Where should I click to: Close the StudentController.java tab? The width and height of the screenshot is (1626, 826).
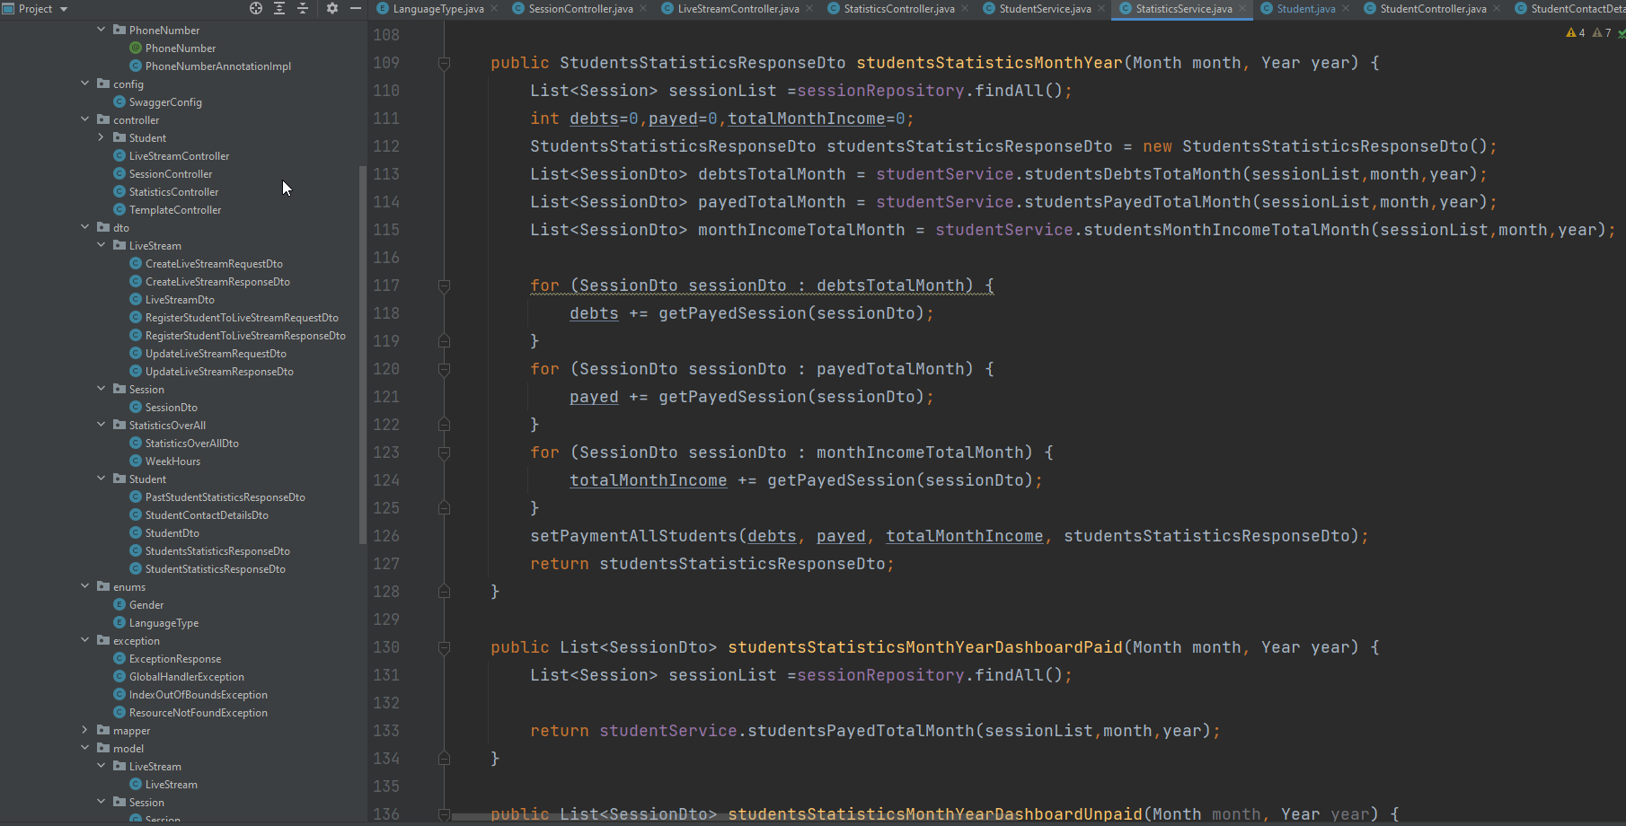(1497, 9)
